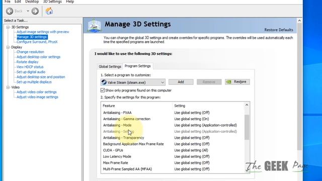Open Adjust video image settings
Screen dimensions: 322x181
(37, 97)
